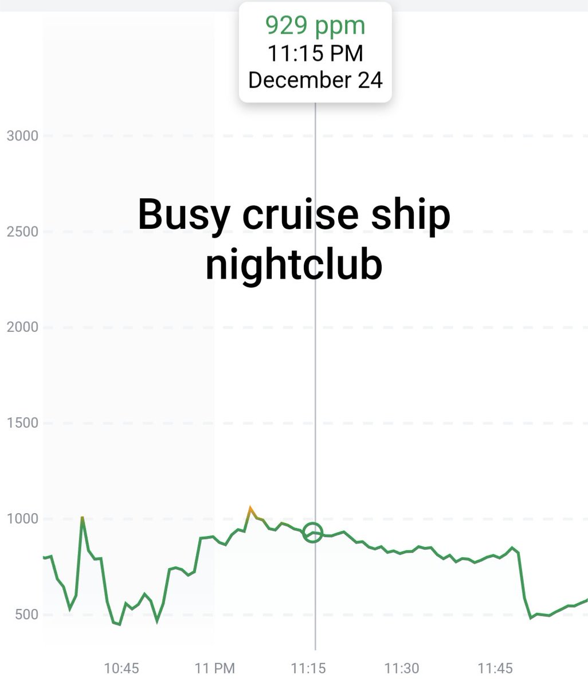The width and height of the screenshot is (588, 688).
Task: Click the 3000 label on the ppm axis
Action: click(22, 136)
